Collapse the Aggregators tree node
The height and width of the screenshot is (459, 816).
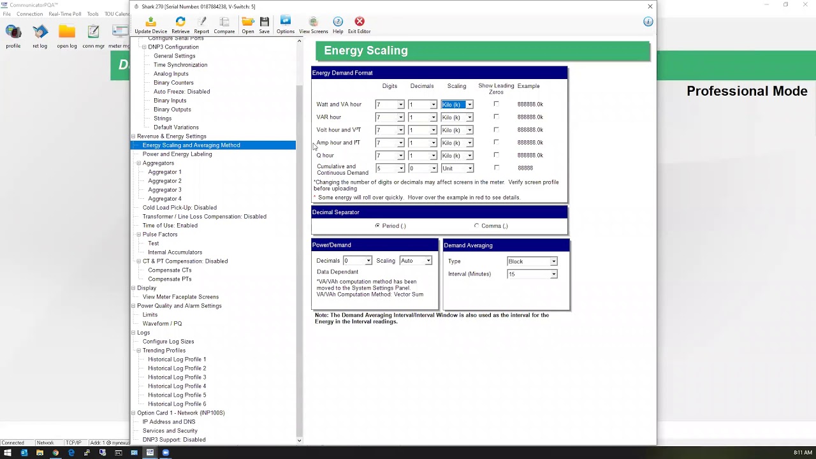point(138,163)
